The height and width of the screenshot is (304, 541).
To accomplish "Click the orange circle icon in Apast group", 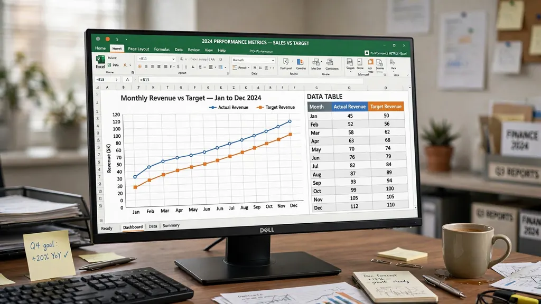I will [x=139, y=66].
